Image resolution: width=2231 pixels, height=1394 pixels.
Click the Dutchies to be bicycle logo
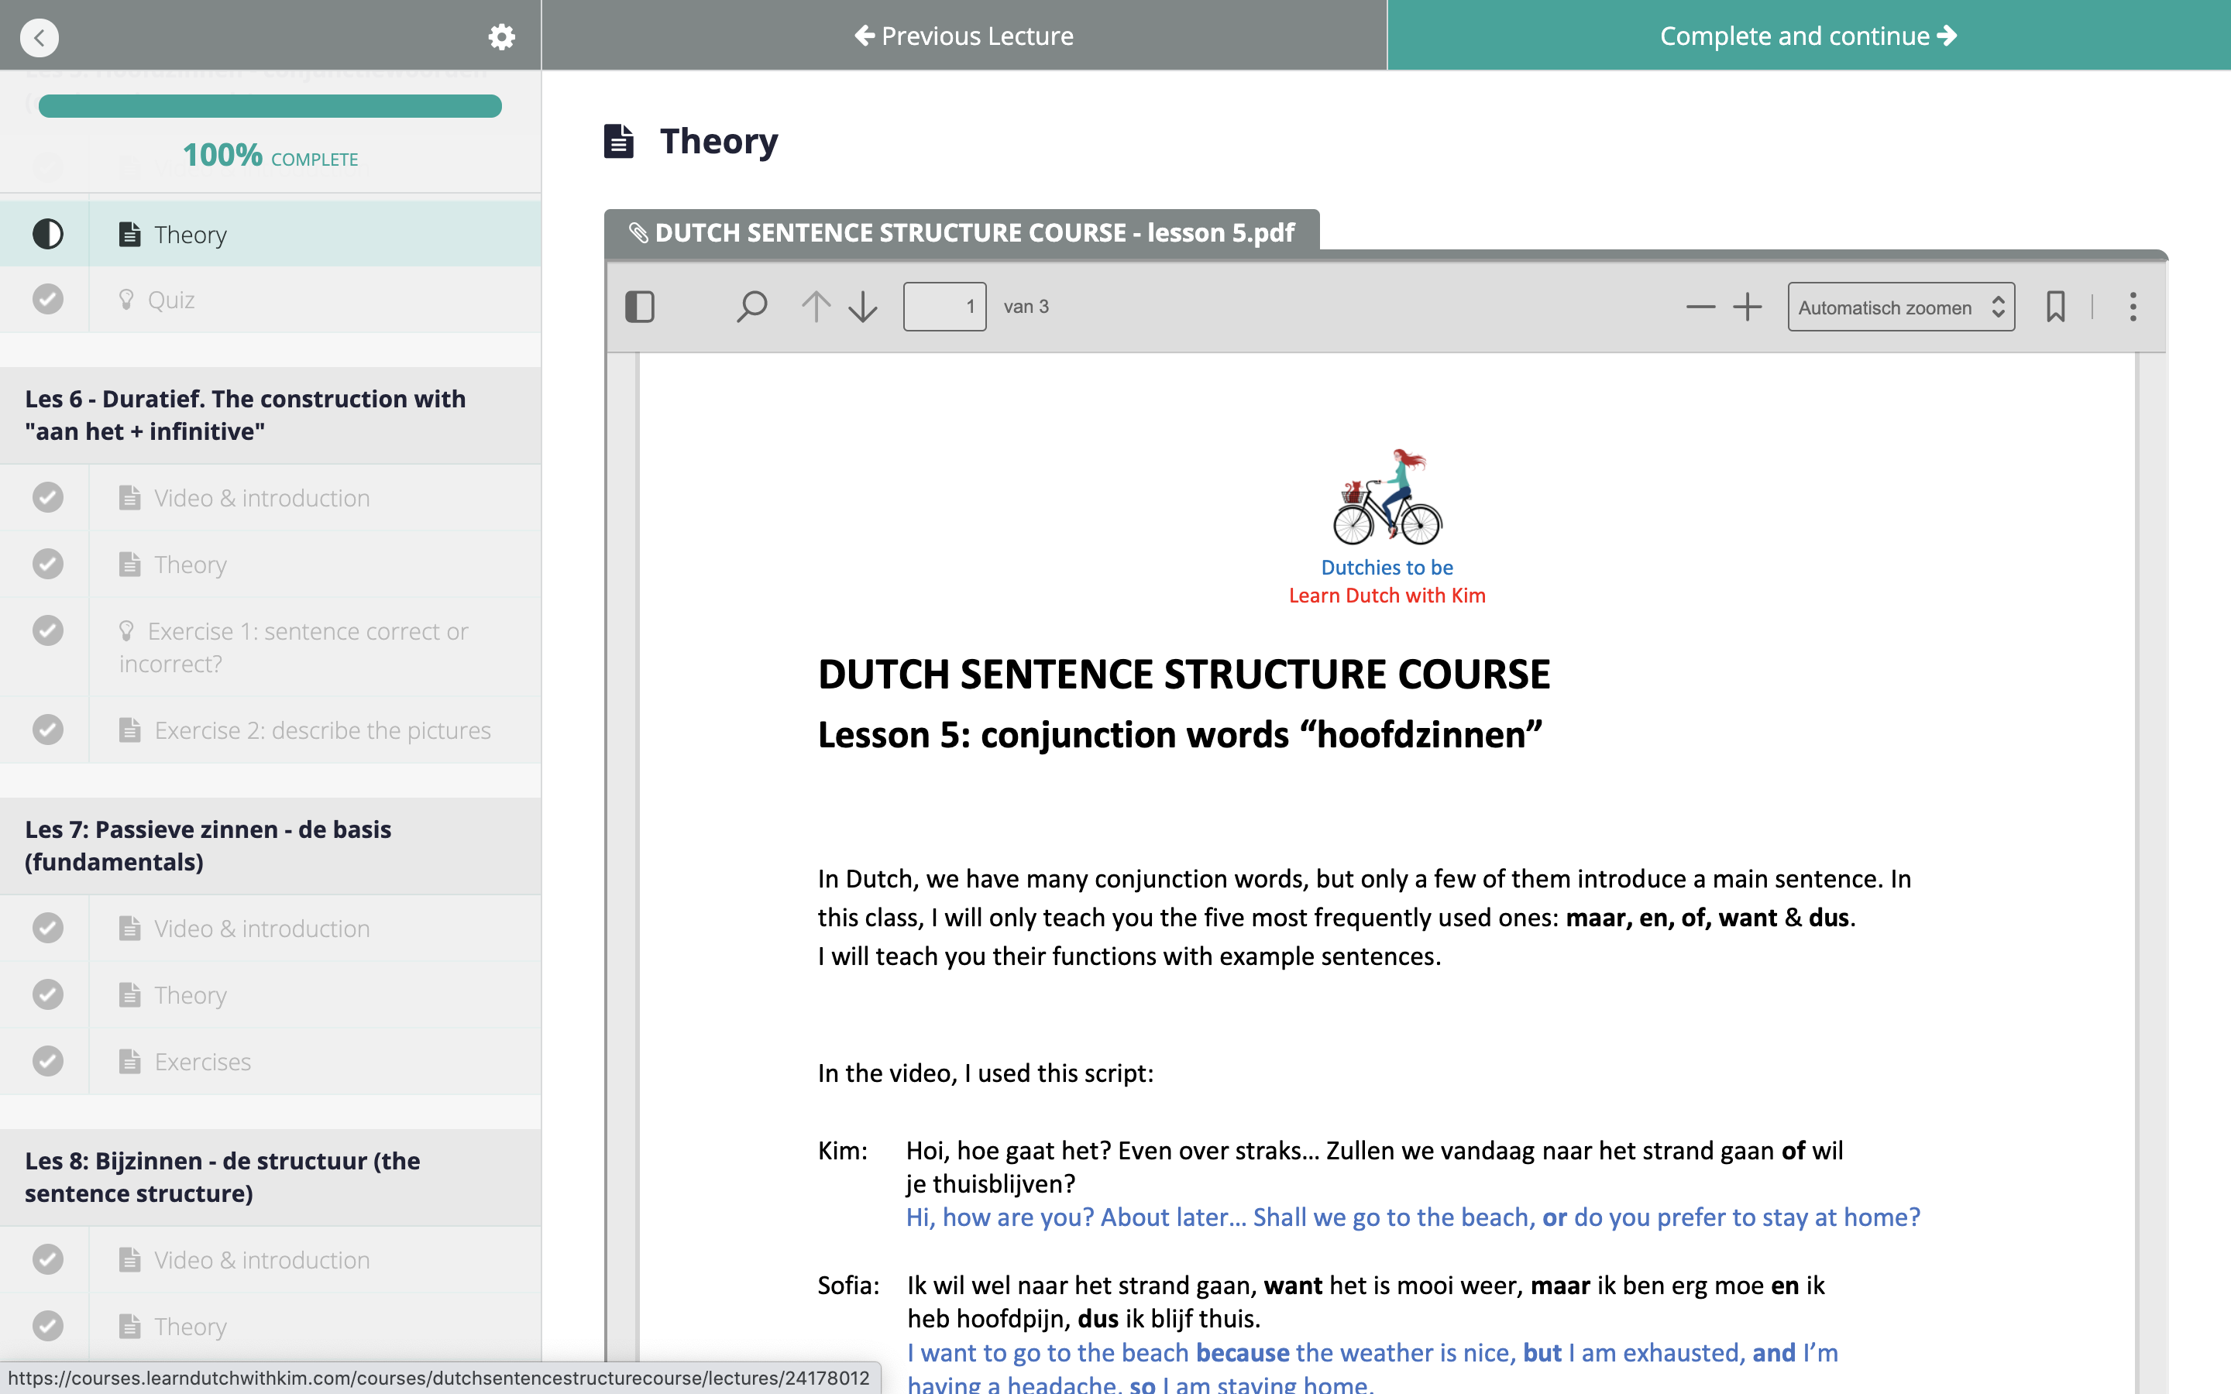pos(1387,497)
